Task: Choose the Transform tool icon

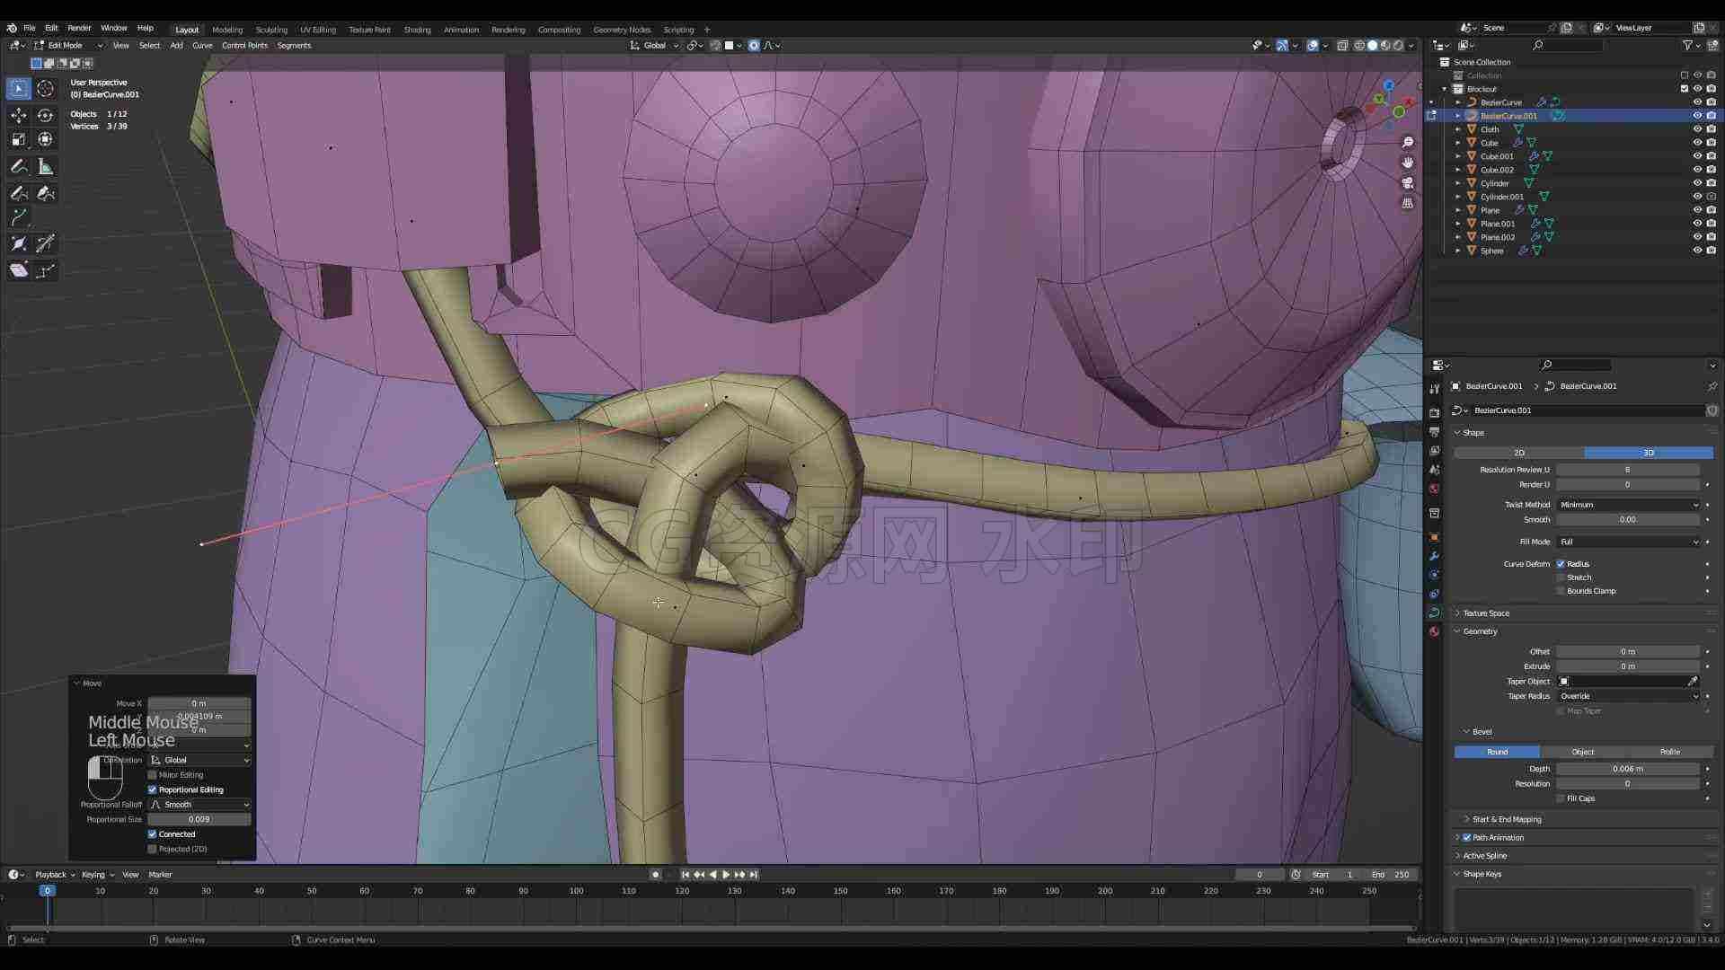Action: pos(46,139)
